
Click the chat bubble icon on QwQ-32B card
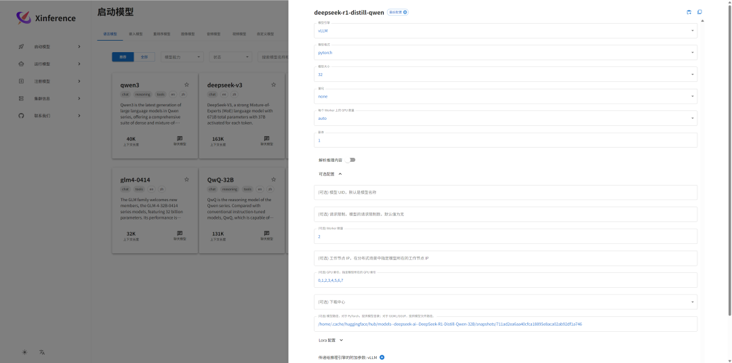pos(266,233)
